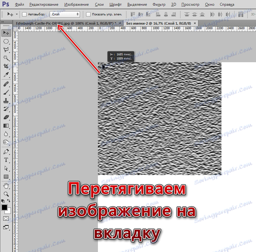
Task: Select the Rectangle shape tool
Action: tap(6, 177)
